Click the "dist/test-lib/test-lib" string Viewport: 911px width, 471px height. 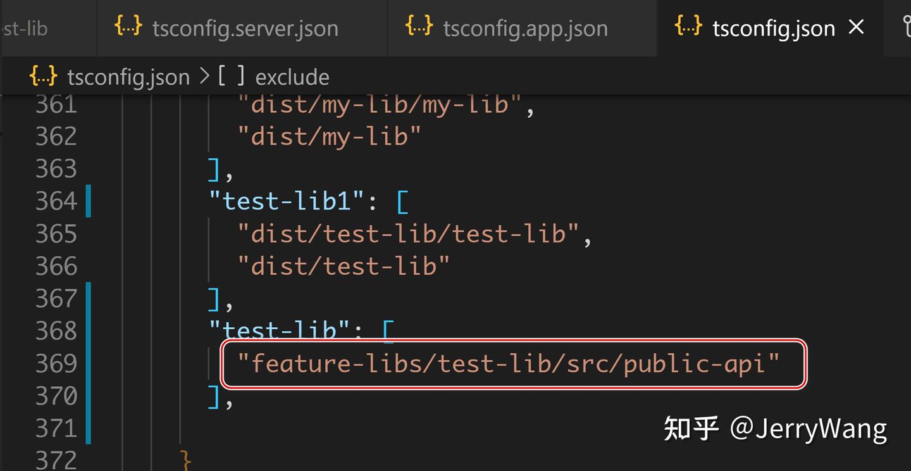coord(409,234)
